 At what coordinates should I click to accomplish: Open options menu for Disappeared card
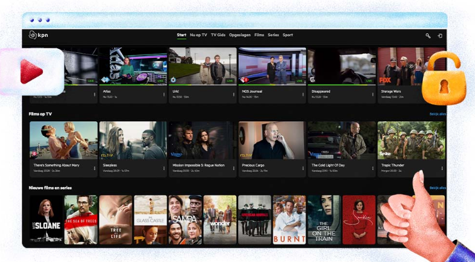click(x=373, y=94)
